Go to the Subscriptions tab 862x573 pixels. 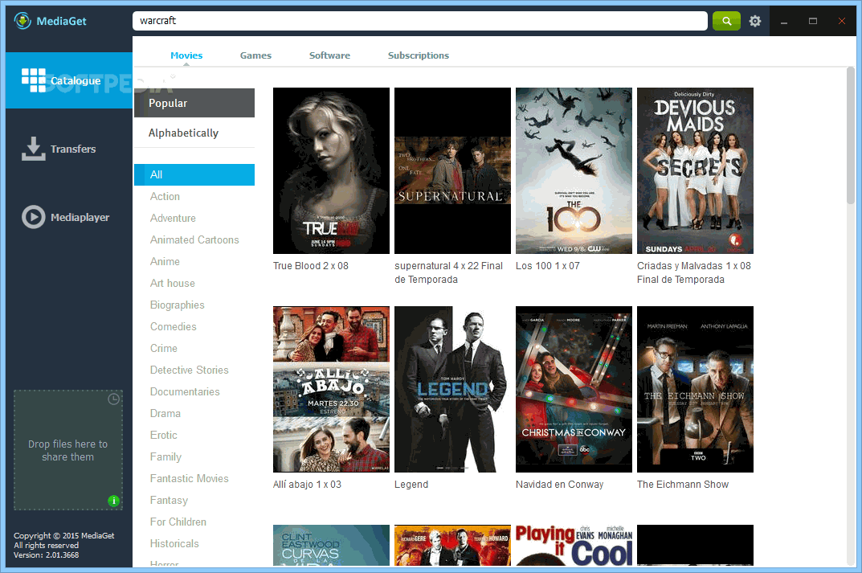418,55
